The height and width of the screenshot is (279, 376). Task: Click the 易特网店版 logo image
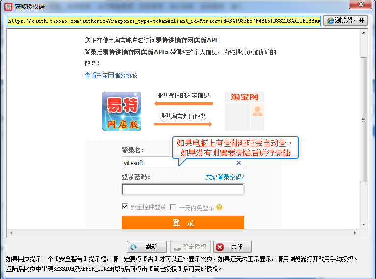121,111
